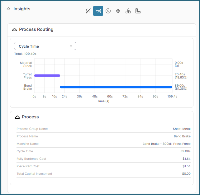Select the process routing icon
Screen dimensions: 200x195
[x=98, y=11]
